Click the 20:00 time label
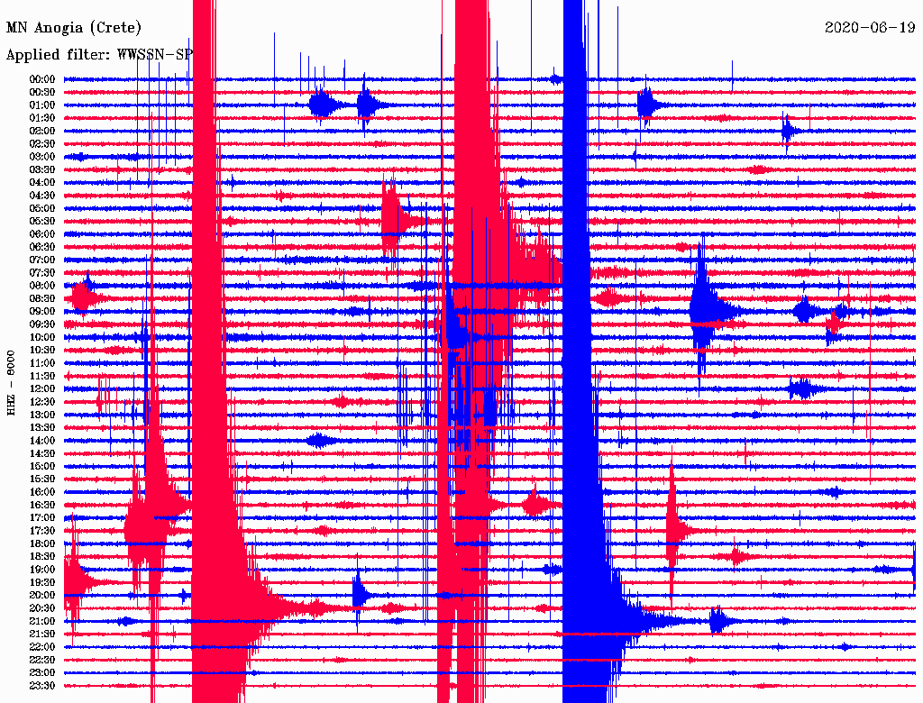923x703 pixels. tap(42, 595)
